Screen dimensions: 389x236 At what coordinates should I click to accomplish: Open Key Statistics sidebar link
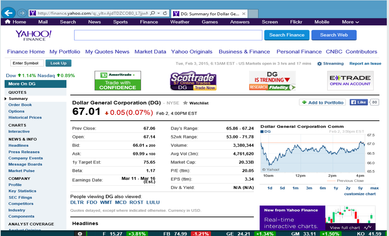(22, 191)
